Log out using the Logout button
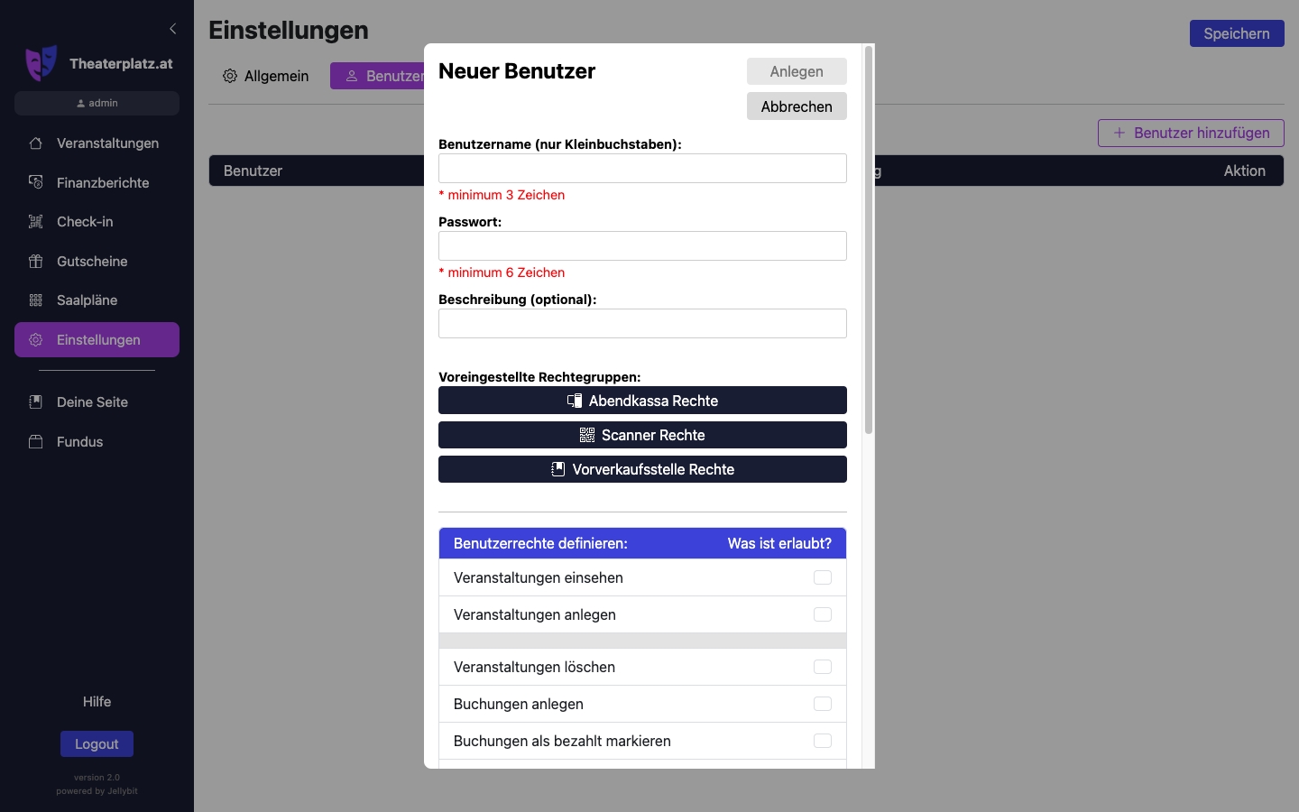This screenshot has width=1299, height=812. [96, 744]
